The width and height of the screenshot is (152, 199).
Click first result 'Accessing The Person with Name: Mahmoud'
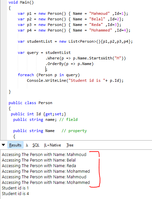pos(44,154)
